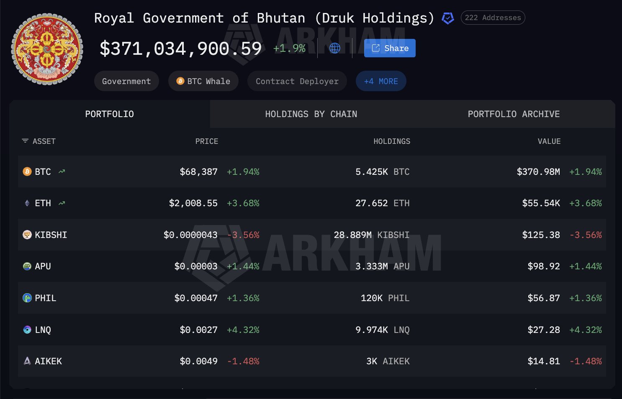
Task: Open ETH trending chart arrow icon
Action: tap(62, 203)
